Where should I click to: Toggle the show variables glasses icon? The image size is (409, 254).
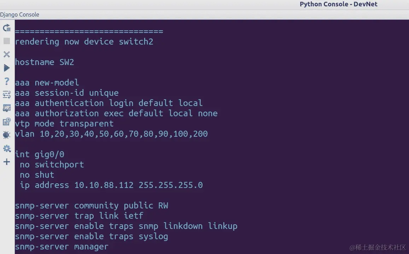(x=7, y=108)
